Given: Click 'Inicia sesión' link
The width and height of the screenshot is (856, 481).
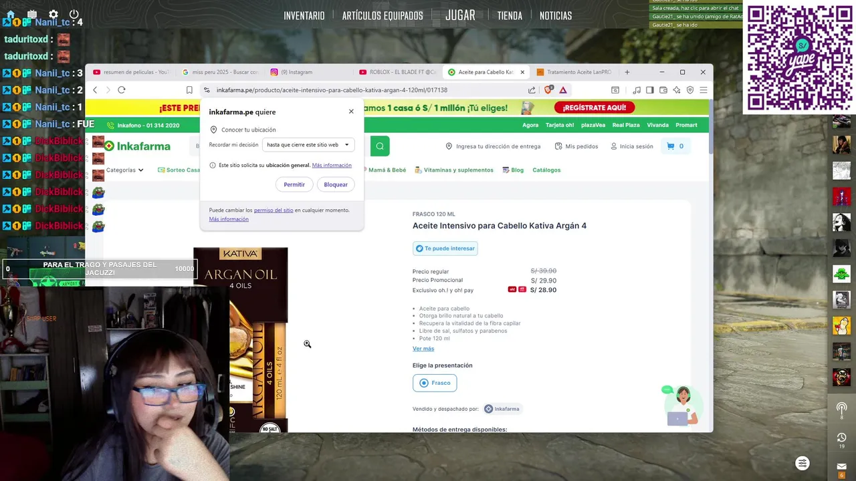Looking at the screenshot, I should [632, 146].
